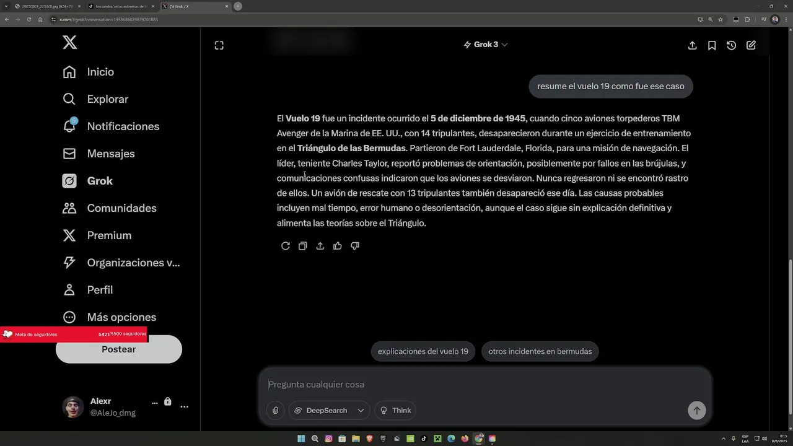
Task: Open Notificaciones in the sidebar
Action: pos(111,126)
